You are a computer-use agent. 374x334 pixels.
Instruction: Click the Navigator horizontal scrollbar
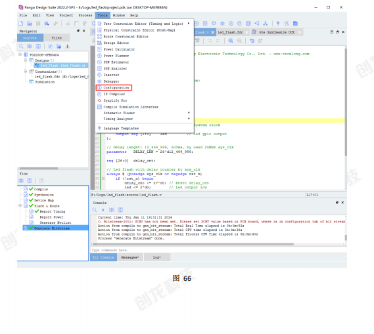pyautogui.click(x=39, y=168)
